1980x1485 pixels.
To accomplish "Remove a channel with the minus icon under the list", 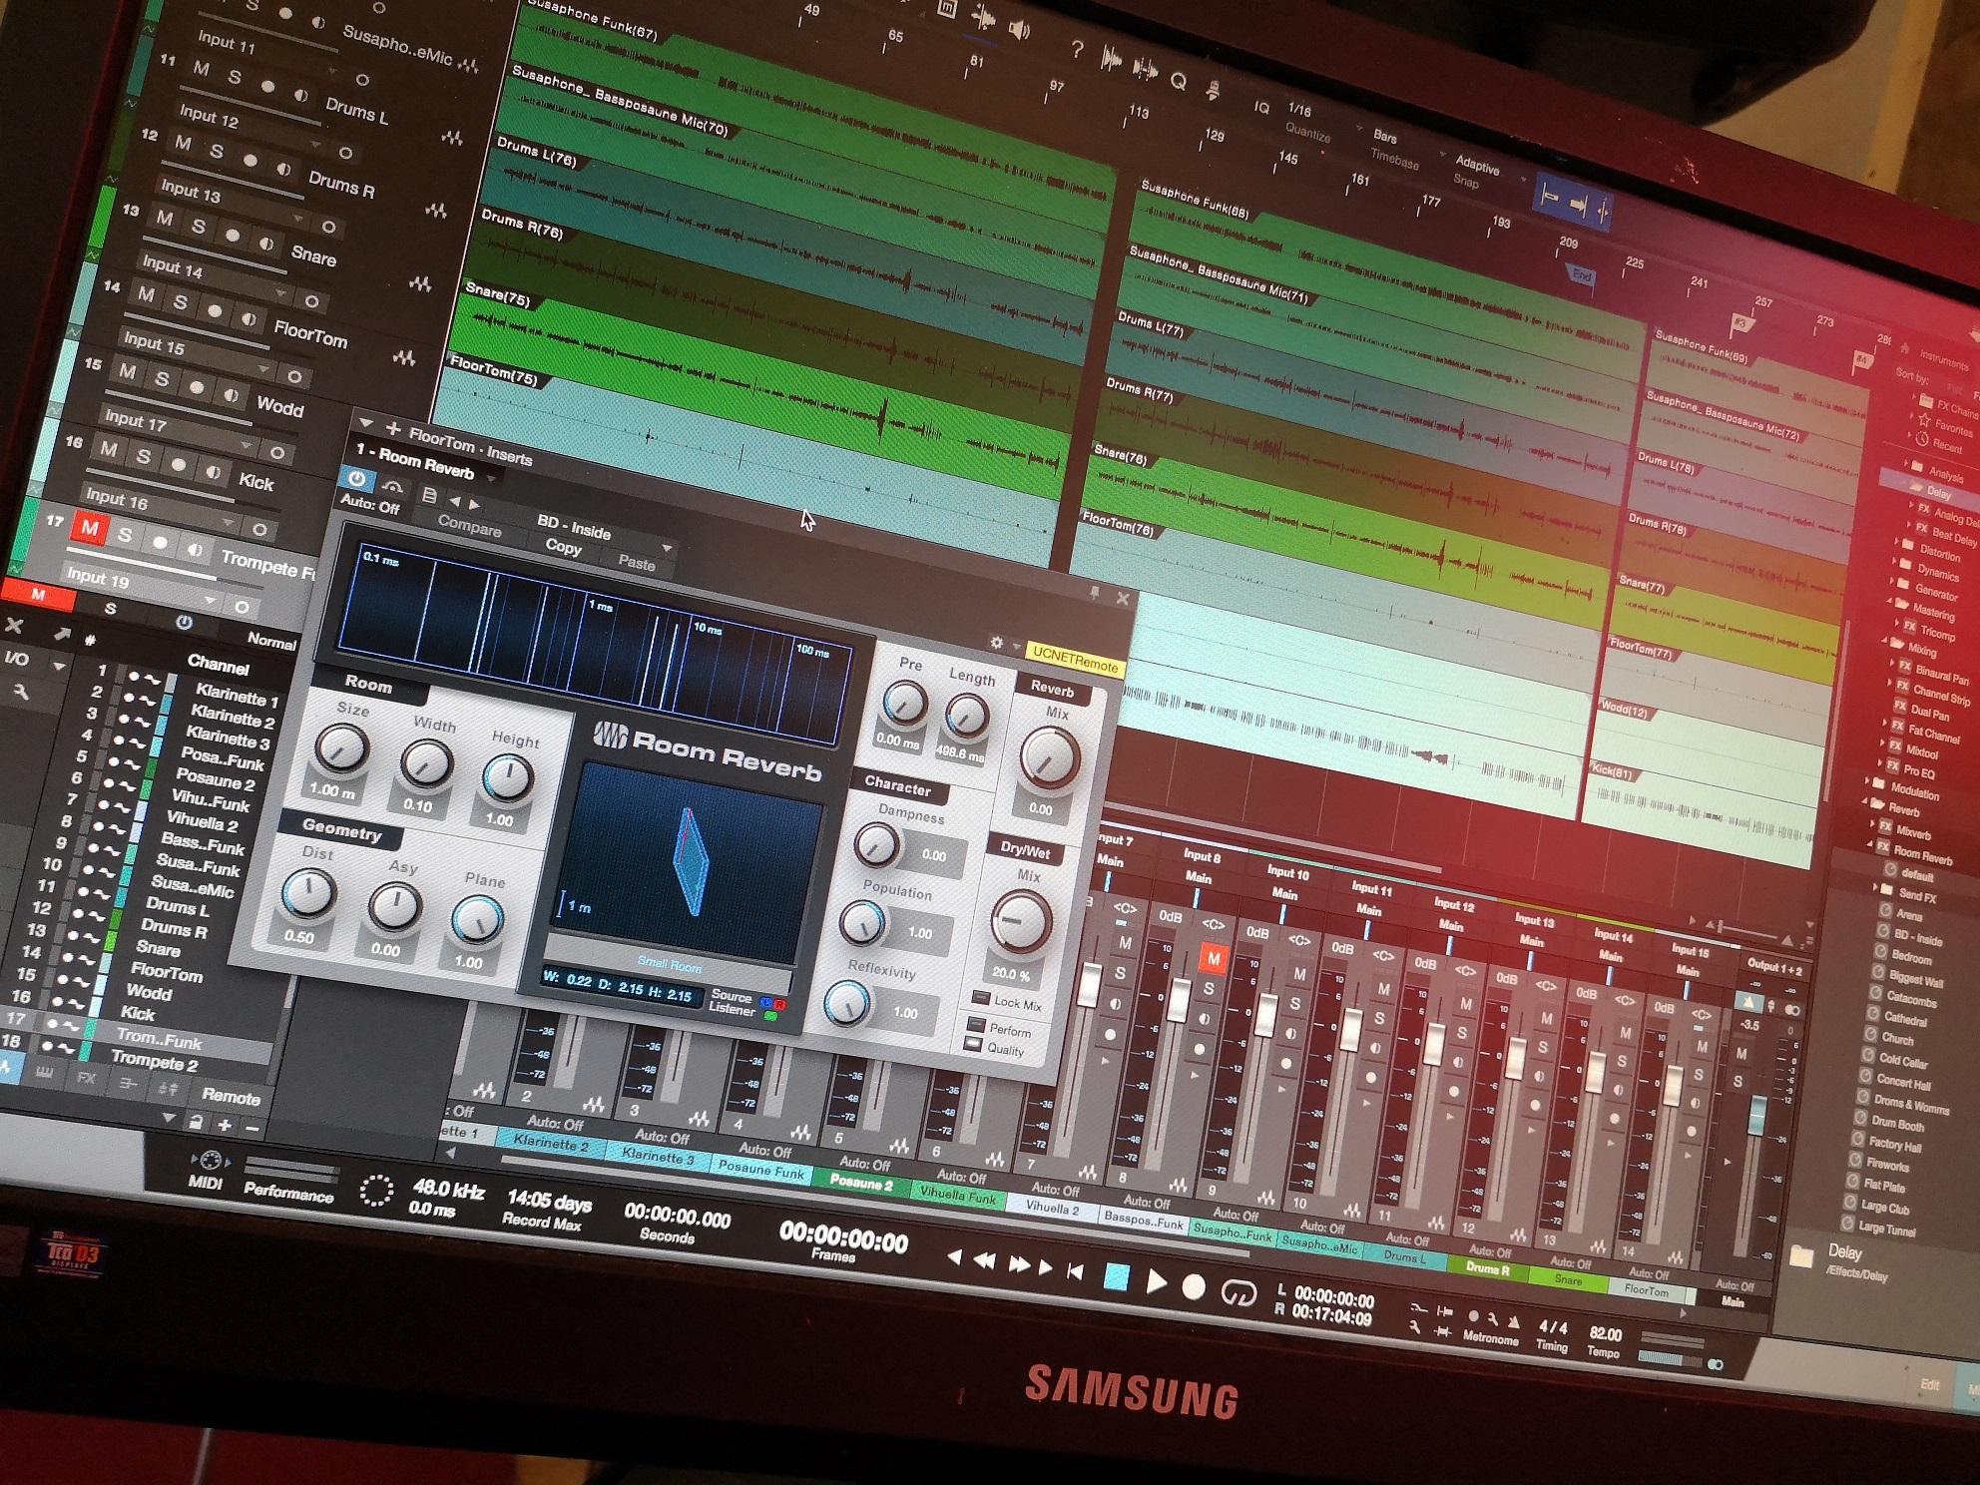I will (x=251, y=1129).
